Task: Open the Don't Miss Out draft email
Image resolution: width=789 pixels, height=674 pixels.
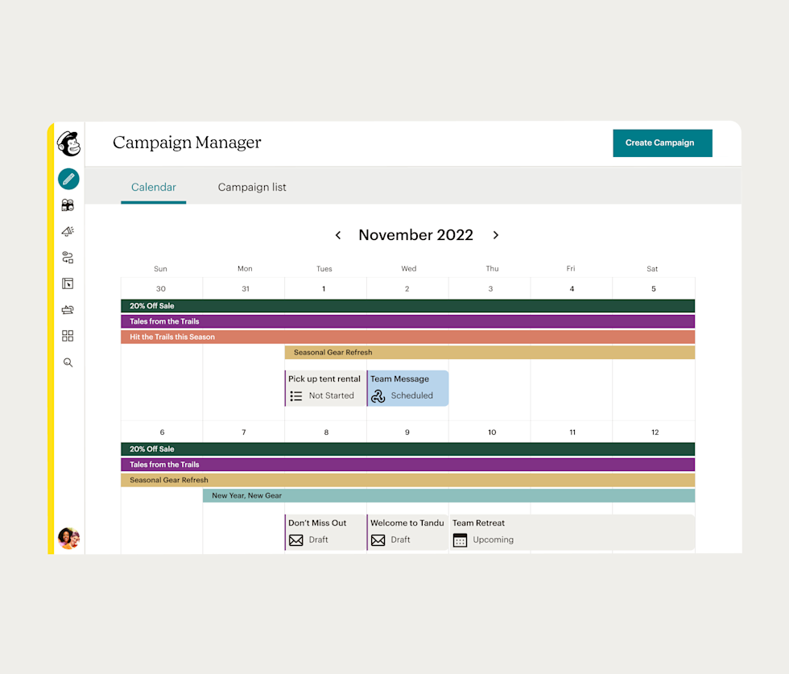Action: click(x=325, y=531)
